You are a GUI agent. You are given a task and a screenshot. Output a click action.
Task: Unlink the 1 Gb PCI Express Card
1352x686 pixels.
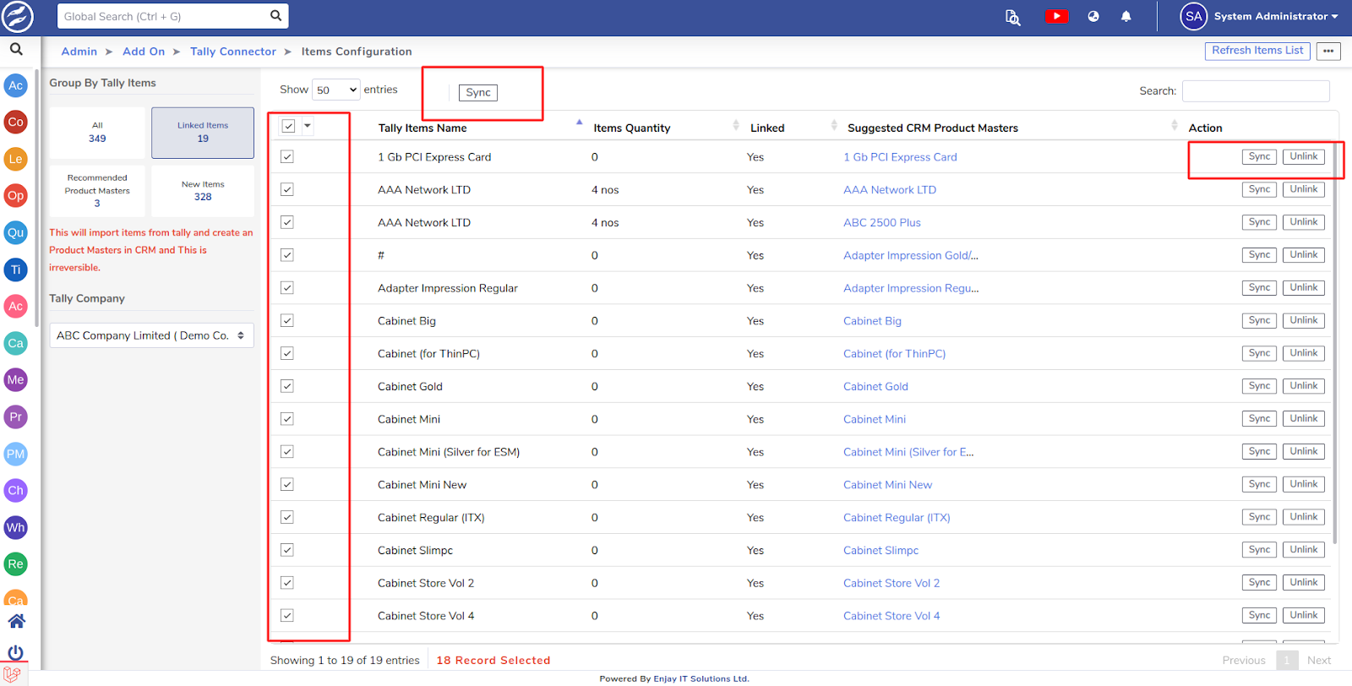point(1303,156)
